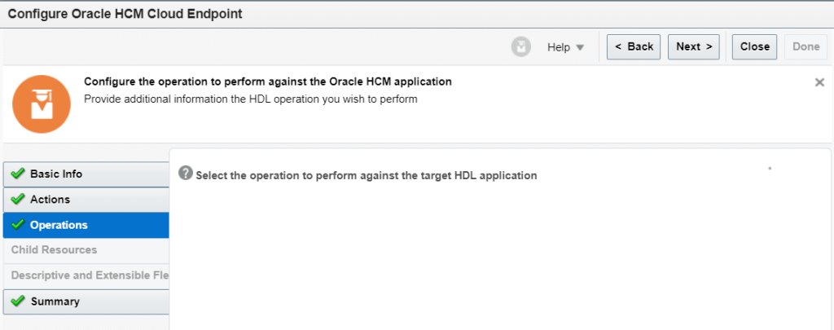Open the Descriptive and Extensible step
The height and width of the screenshot is (330, 834).
90,275
